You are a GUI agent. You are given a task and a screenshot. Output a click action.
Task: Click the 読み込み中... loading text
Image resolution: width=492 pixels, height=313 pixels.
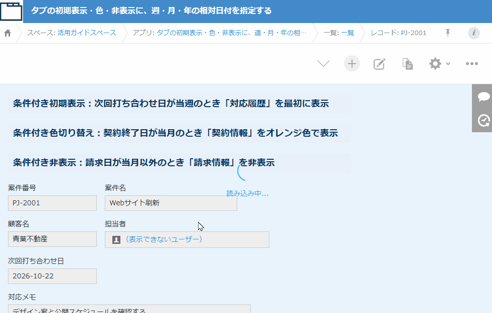click(248, 193)
